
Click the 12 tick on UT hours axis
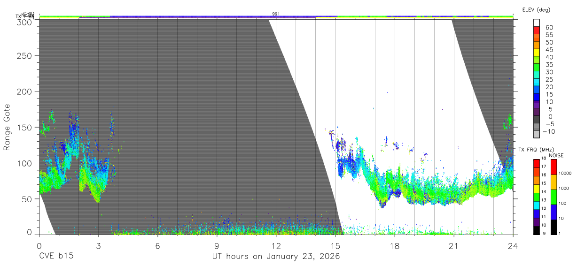coord(276,245)
